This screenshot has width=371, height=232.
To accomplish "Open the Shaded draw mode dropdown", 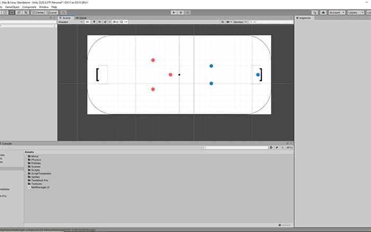I will (70, 22).
